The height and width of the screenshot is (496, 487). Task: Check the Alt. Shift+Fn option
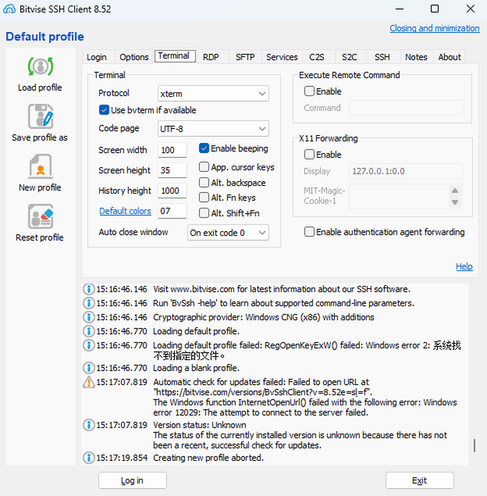pyautogui.click(x=204, y=213)
